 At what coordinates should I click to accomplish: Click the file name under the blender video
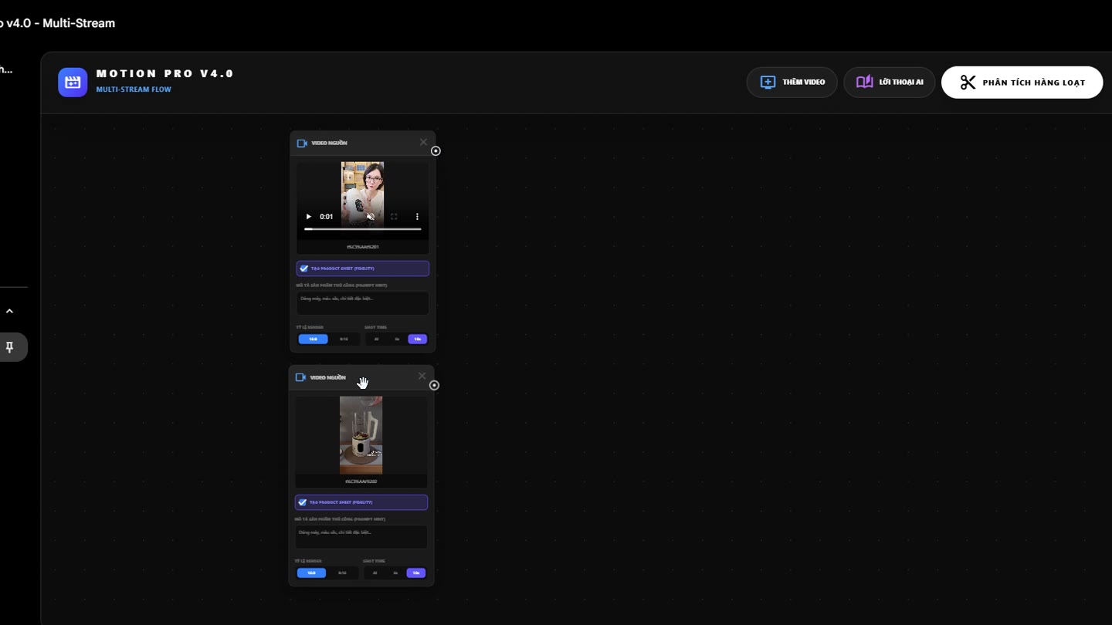[x=361, y=481]
